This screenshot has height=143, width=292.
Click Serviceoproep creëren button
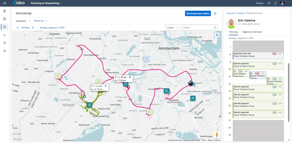(198, 13)
